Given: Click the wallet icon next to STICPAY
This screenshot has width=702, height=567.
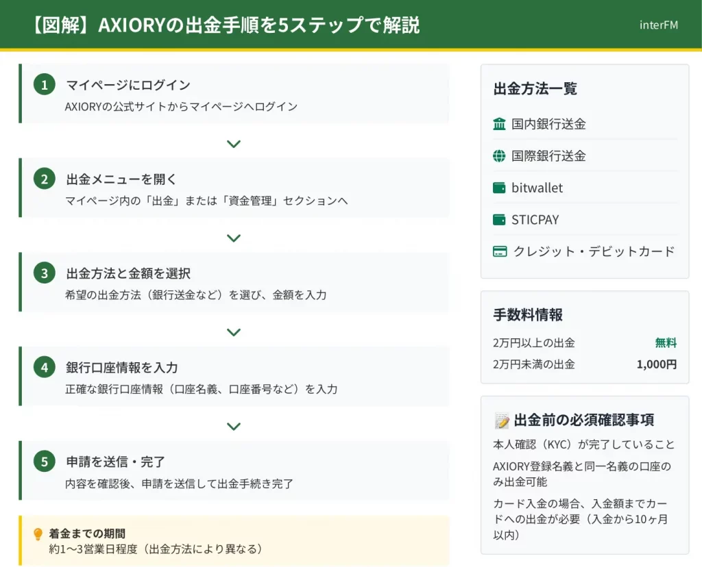Looking at the screenshot, I should 499,220.
